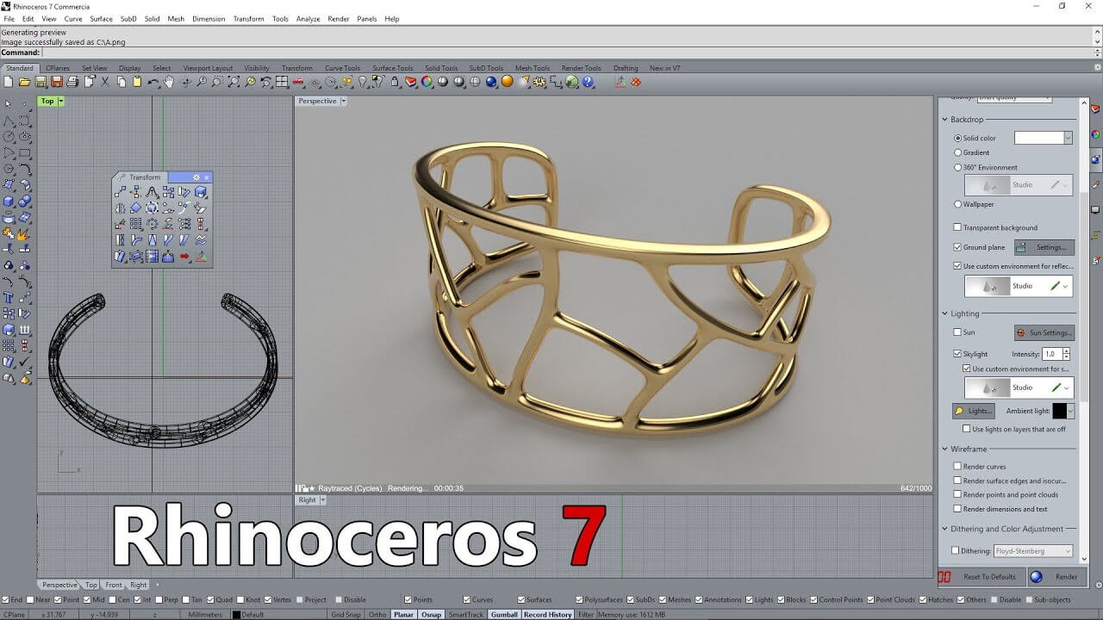Enable the Transparent background checkbox
The width and height of the screenshot is (1103, 620).
957,227
